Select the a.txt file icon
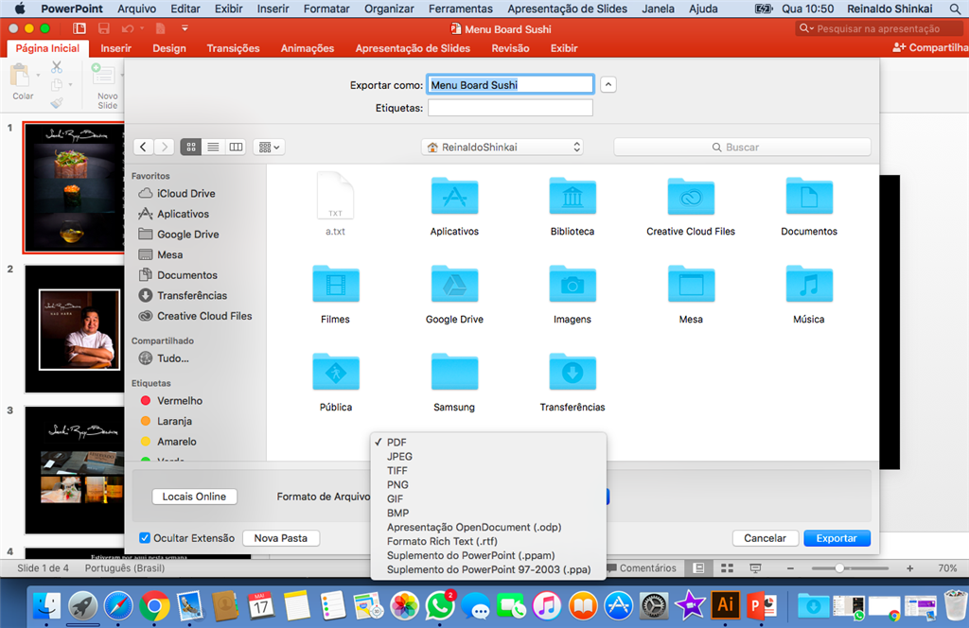Image resolution: width=969 pixels, height=628 pixels. pos(336,196)
